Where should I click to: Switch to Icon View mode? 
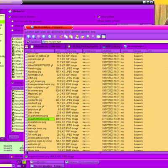click(x=98, y=37)
